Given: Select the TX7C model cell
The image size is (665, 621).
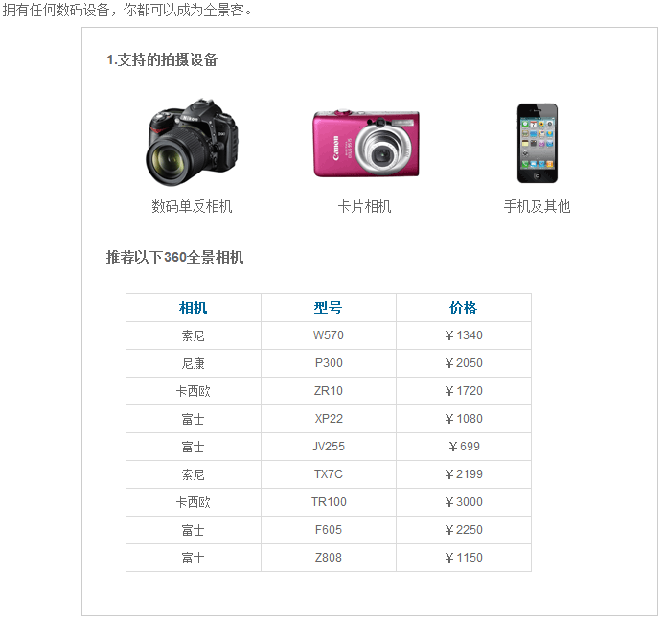Looking at the screenshot, I should click(329, 474).
